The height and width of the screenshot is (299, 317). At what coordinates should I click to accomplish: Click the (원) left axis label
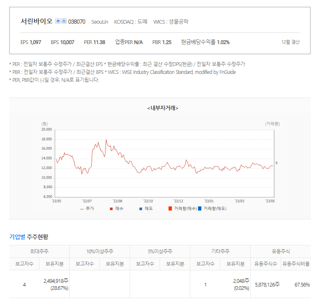click(44, 124)
